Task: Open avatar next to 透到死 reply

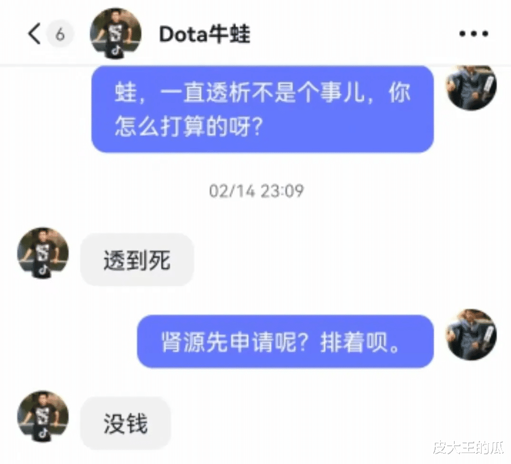Action: 43,253
